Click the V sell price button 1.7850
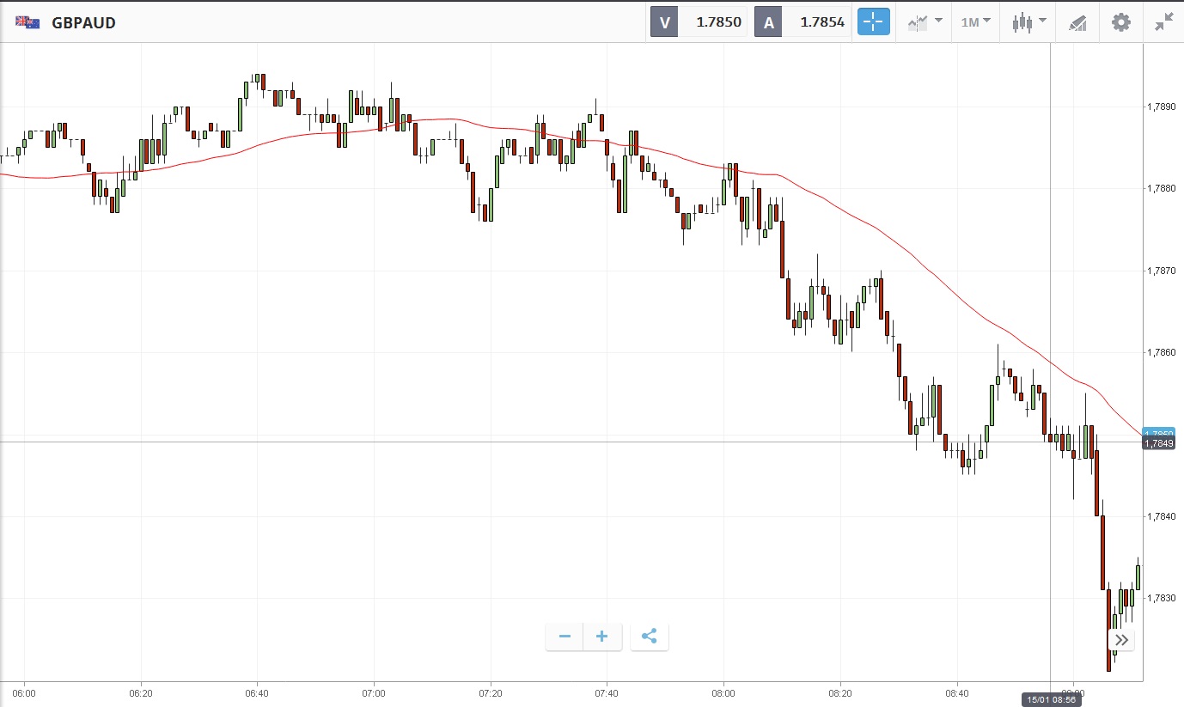The height and width of the screenshot is (707, 1184). pos(699,22)
